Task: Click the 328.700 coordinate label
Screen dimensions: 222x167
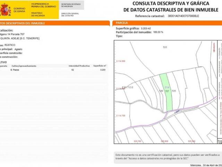Action: click(137, 141)
